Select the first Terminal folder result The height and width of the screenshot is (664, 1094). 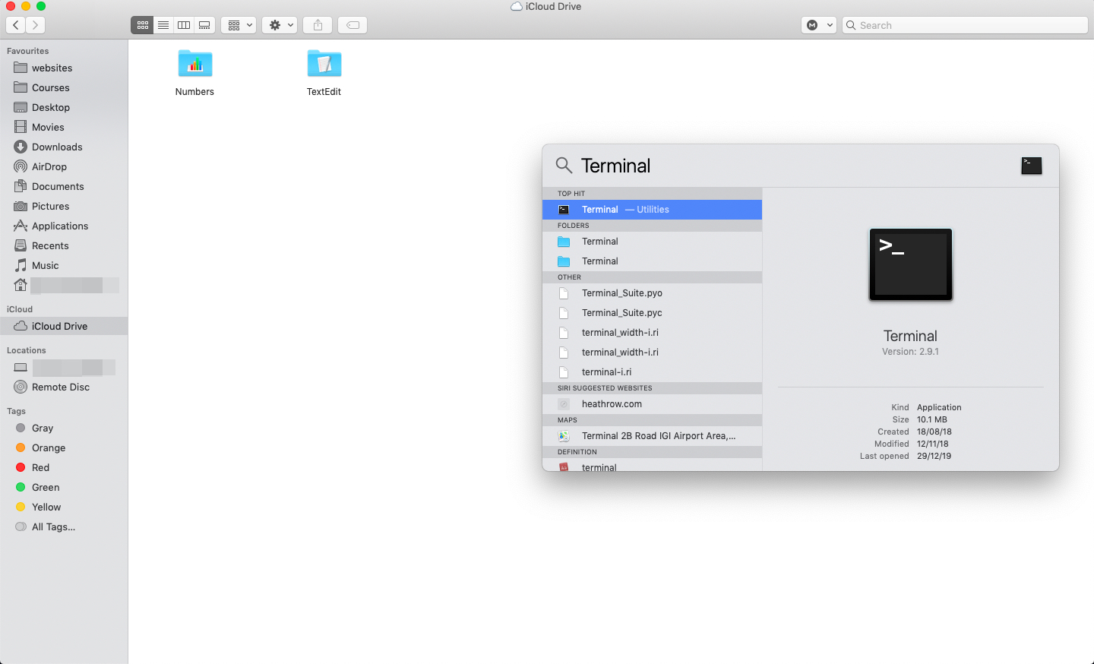pos(652,242)
